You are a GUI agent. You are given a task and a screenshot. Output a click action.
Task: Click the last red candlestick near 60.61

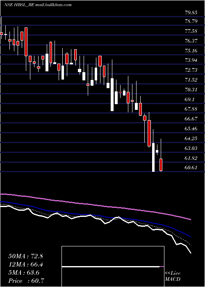(161, 165)
